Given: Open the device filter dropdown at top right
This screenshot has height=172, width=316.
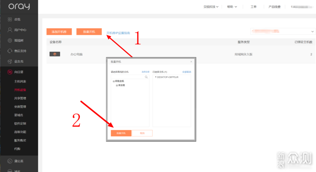Looking at the screenshot, I should pyautogui.click(x=283, y=32).
